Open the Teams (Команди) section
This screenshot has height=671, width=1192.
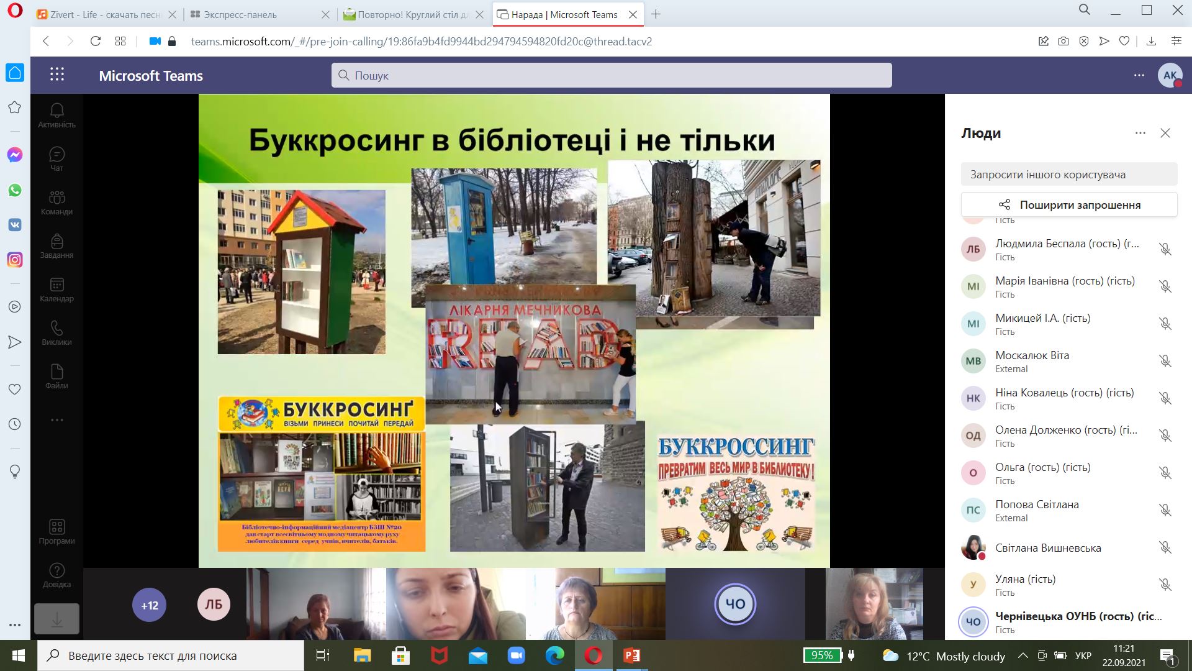pos(56,203)
